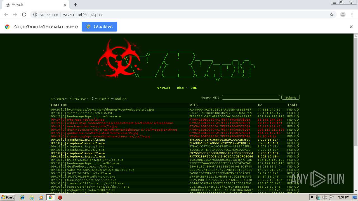Image resolution: width=358 pixels, height=201 pixels.
Task: Submit the MD5 search
Action: [x=291, y=97]
